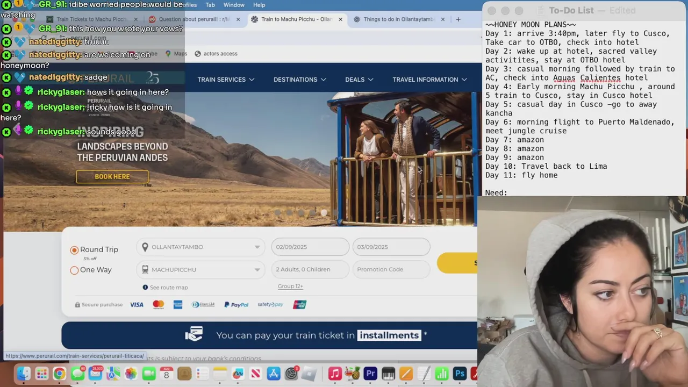
Task: Open a new browser tab
Action: (x=458, y=19)
